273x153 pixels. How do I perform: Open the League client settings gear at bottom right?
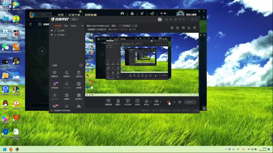tap(204, 108)
